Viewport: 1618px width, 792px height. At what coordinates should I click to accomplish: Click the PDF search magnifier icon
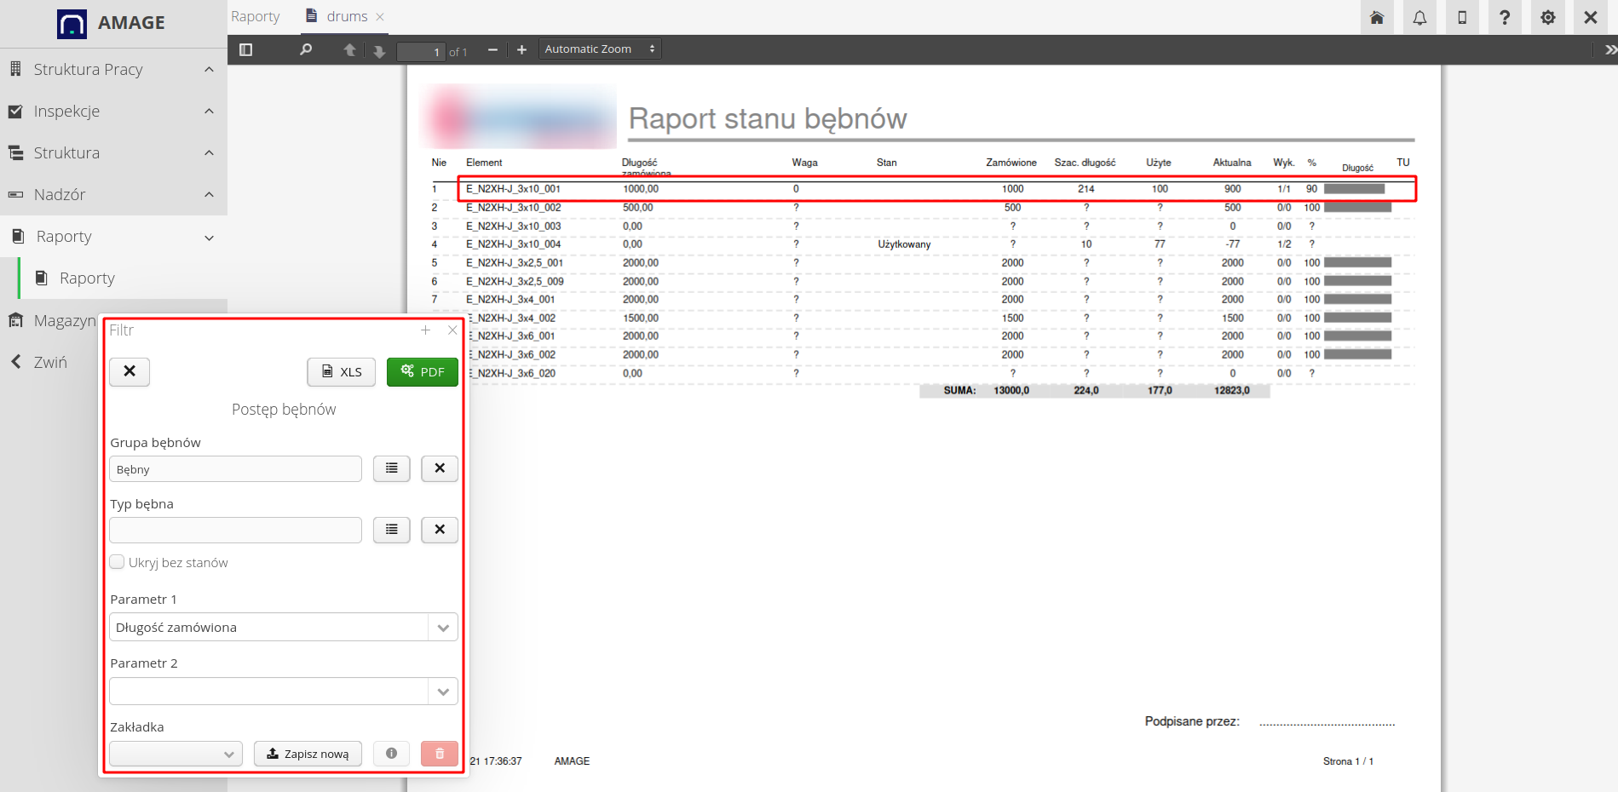point(306,50)
